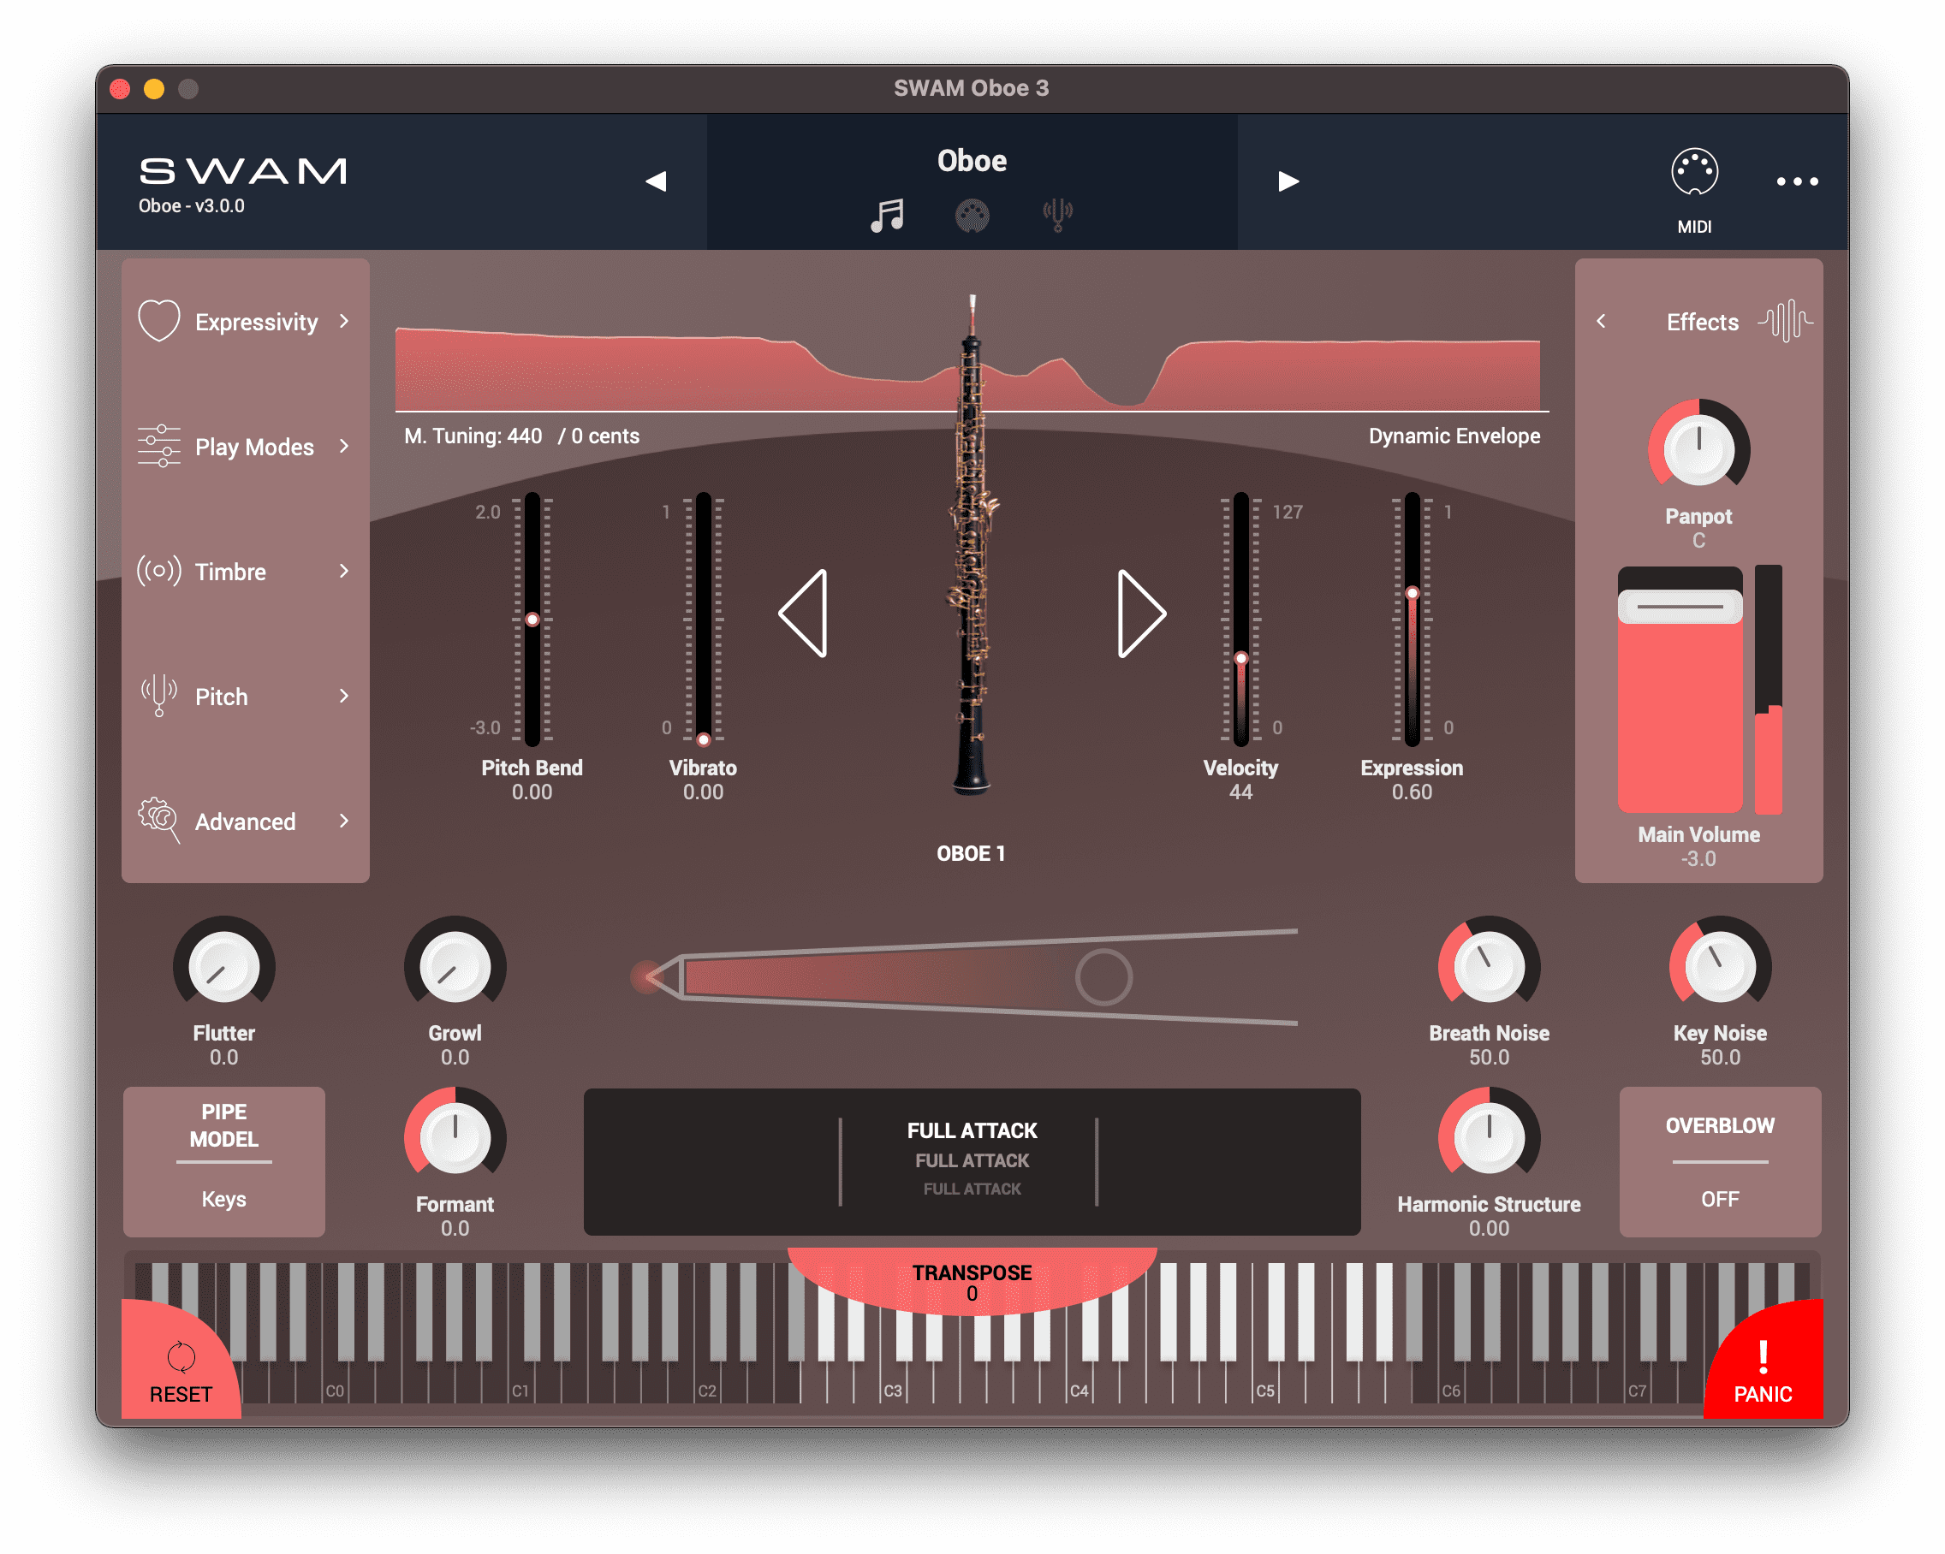Click the 0 cents tuning value
The image size is (1945, 1554).
tap(604, 436)
